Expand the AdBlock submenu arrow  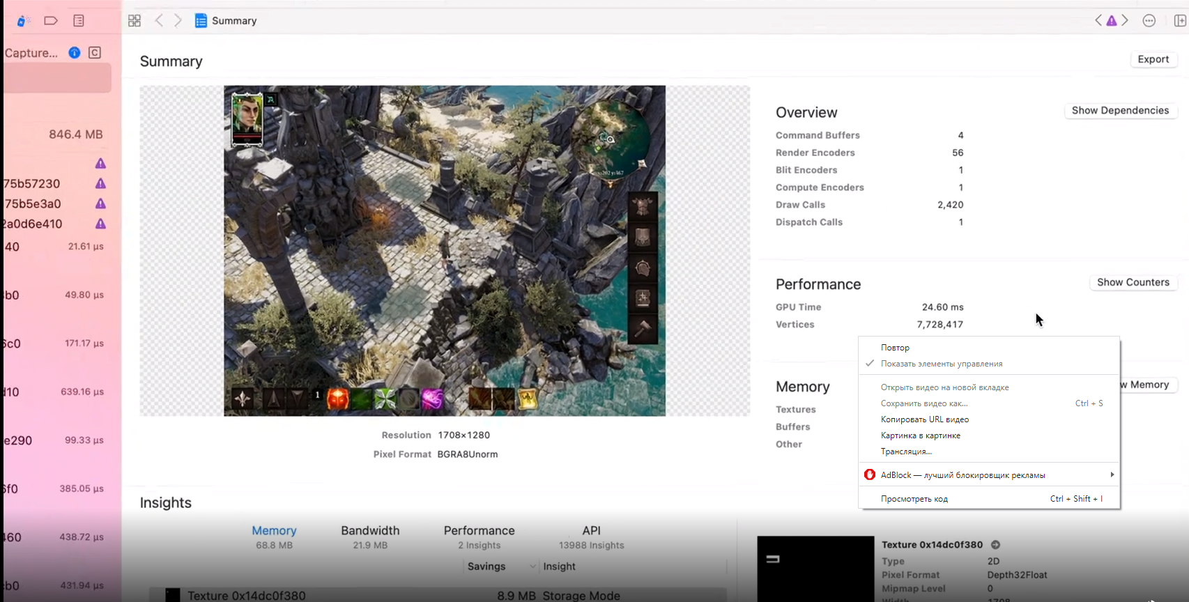(x=1112, y=475)
